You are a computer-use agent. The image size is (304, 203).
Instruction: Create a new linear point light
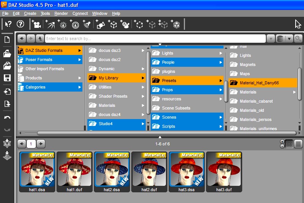(75, 24)
